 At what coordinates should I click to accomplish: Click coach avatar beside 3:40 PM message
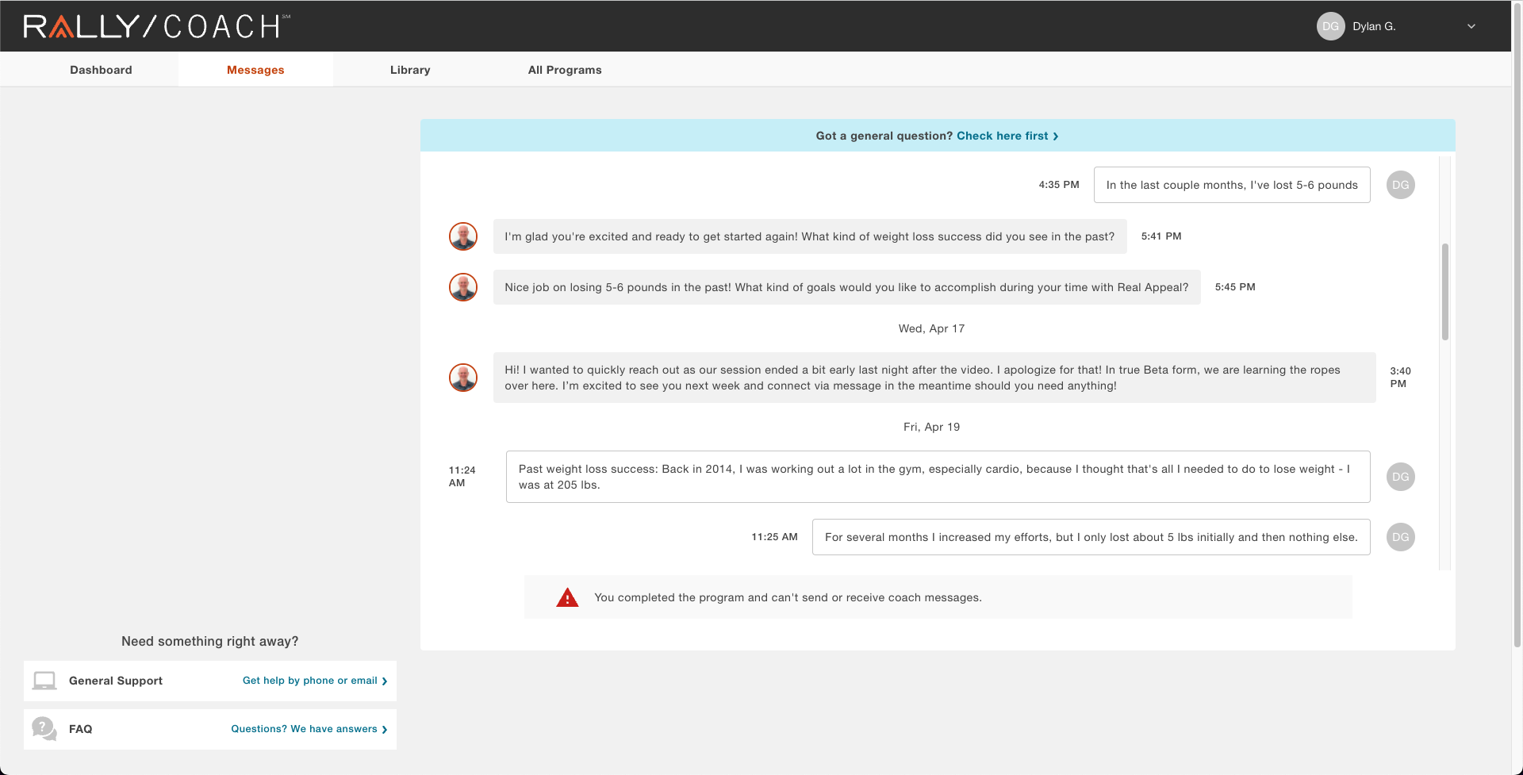coord(463,378)
